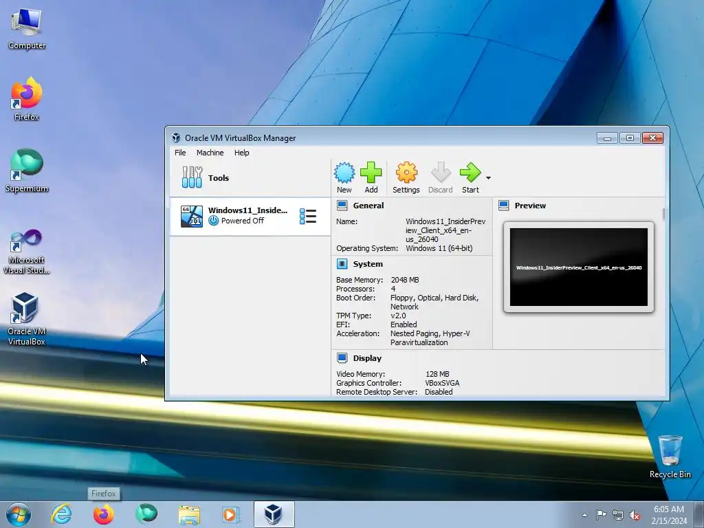Click the System section chip icon
The width and height of the screenshot is (704, 528).
coord(342,264)
